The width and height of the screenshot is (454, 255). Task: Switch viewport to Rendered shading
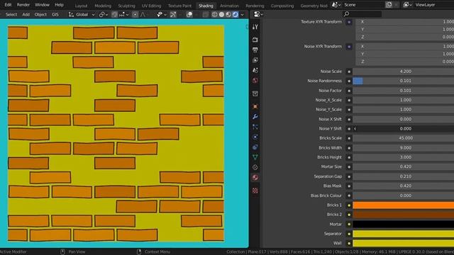click(236, 14)
